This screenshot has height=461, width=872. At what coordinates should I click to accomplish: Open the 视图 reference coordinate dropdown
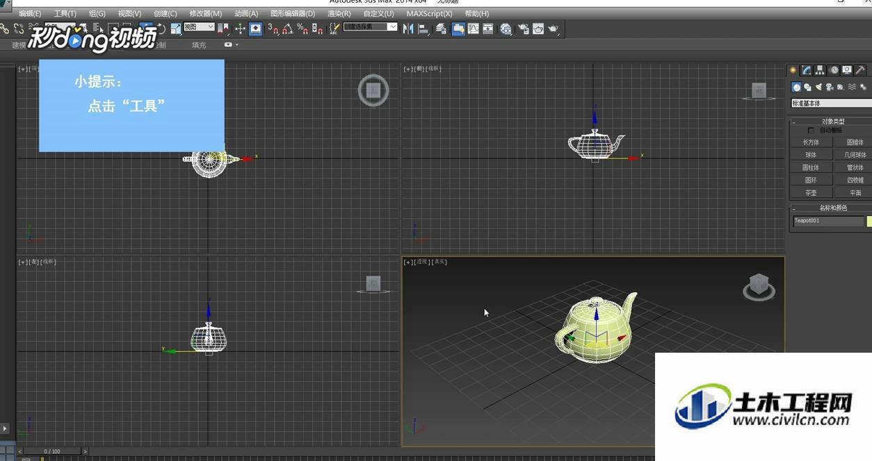click(x=199, y=27)
